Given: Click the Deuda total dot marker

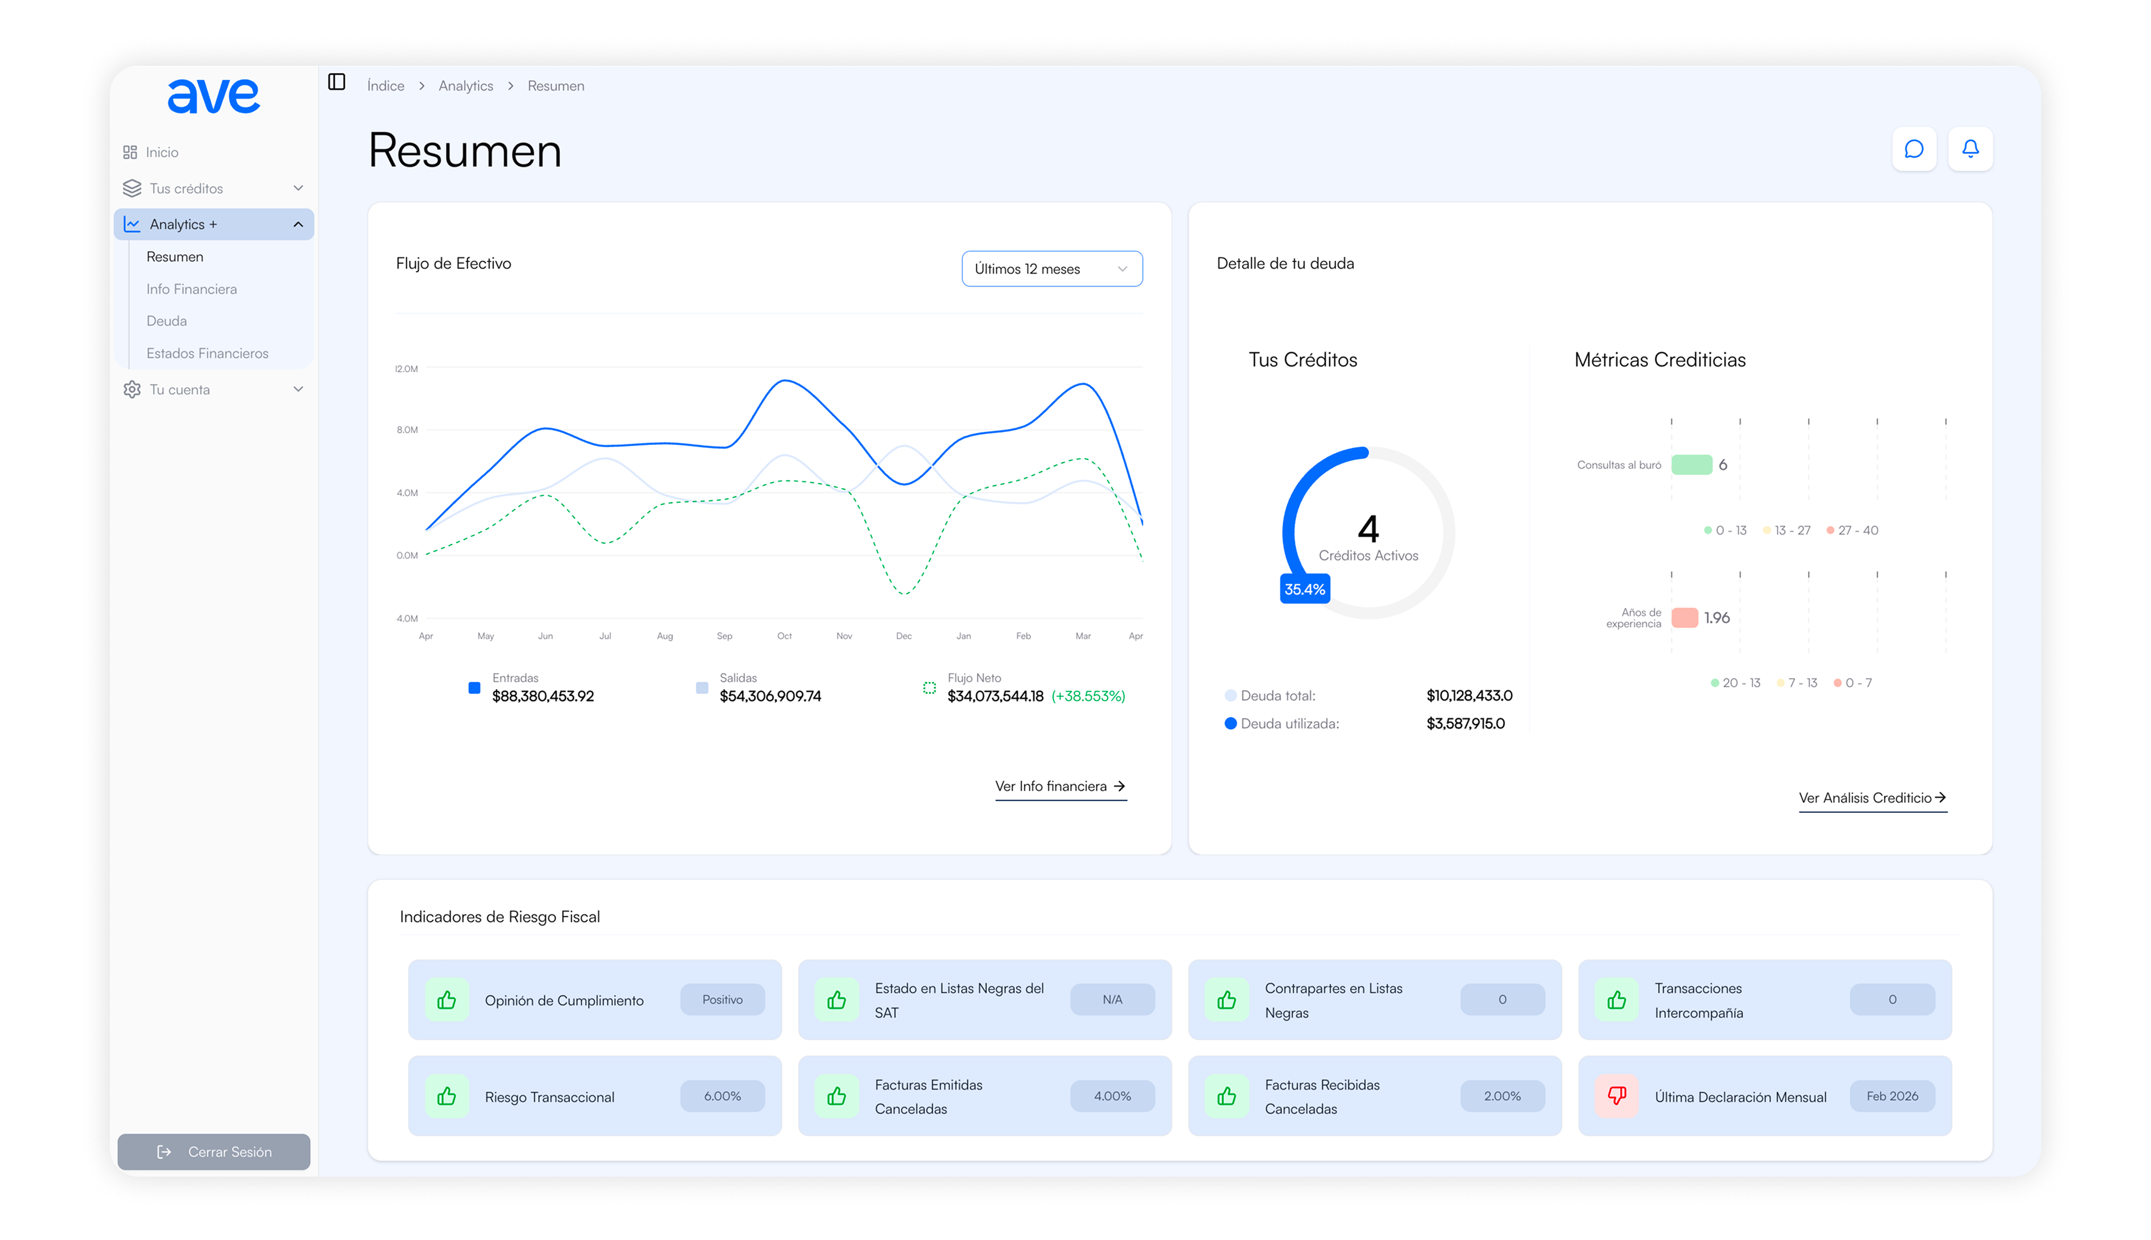Looking at the screenshot, I should point(1231,696).
